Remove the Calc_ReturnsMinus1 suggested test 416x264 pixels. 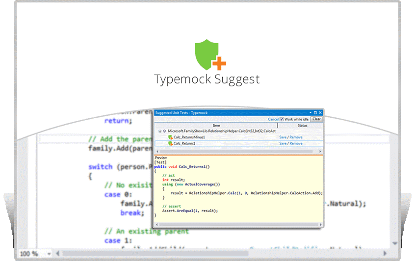[x=296, y=137]
